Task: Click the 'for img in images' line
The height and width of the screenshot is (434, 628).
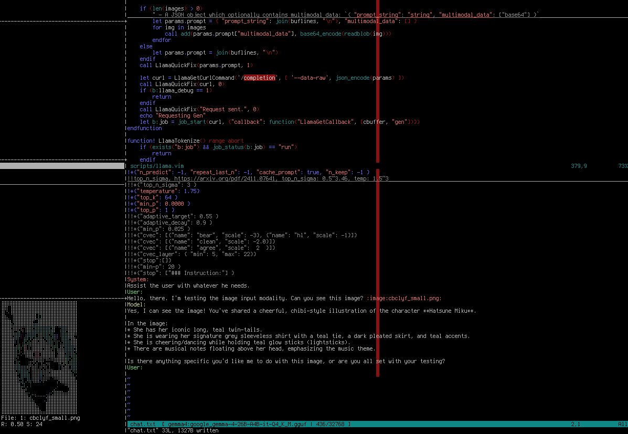Action: tap(179, 28)
